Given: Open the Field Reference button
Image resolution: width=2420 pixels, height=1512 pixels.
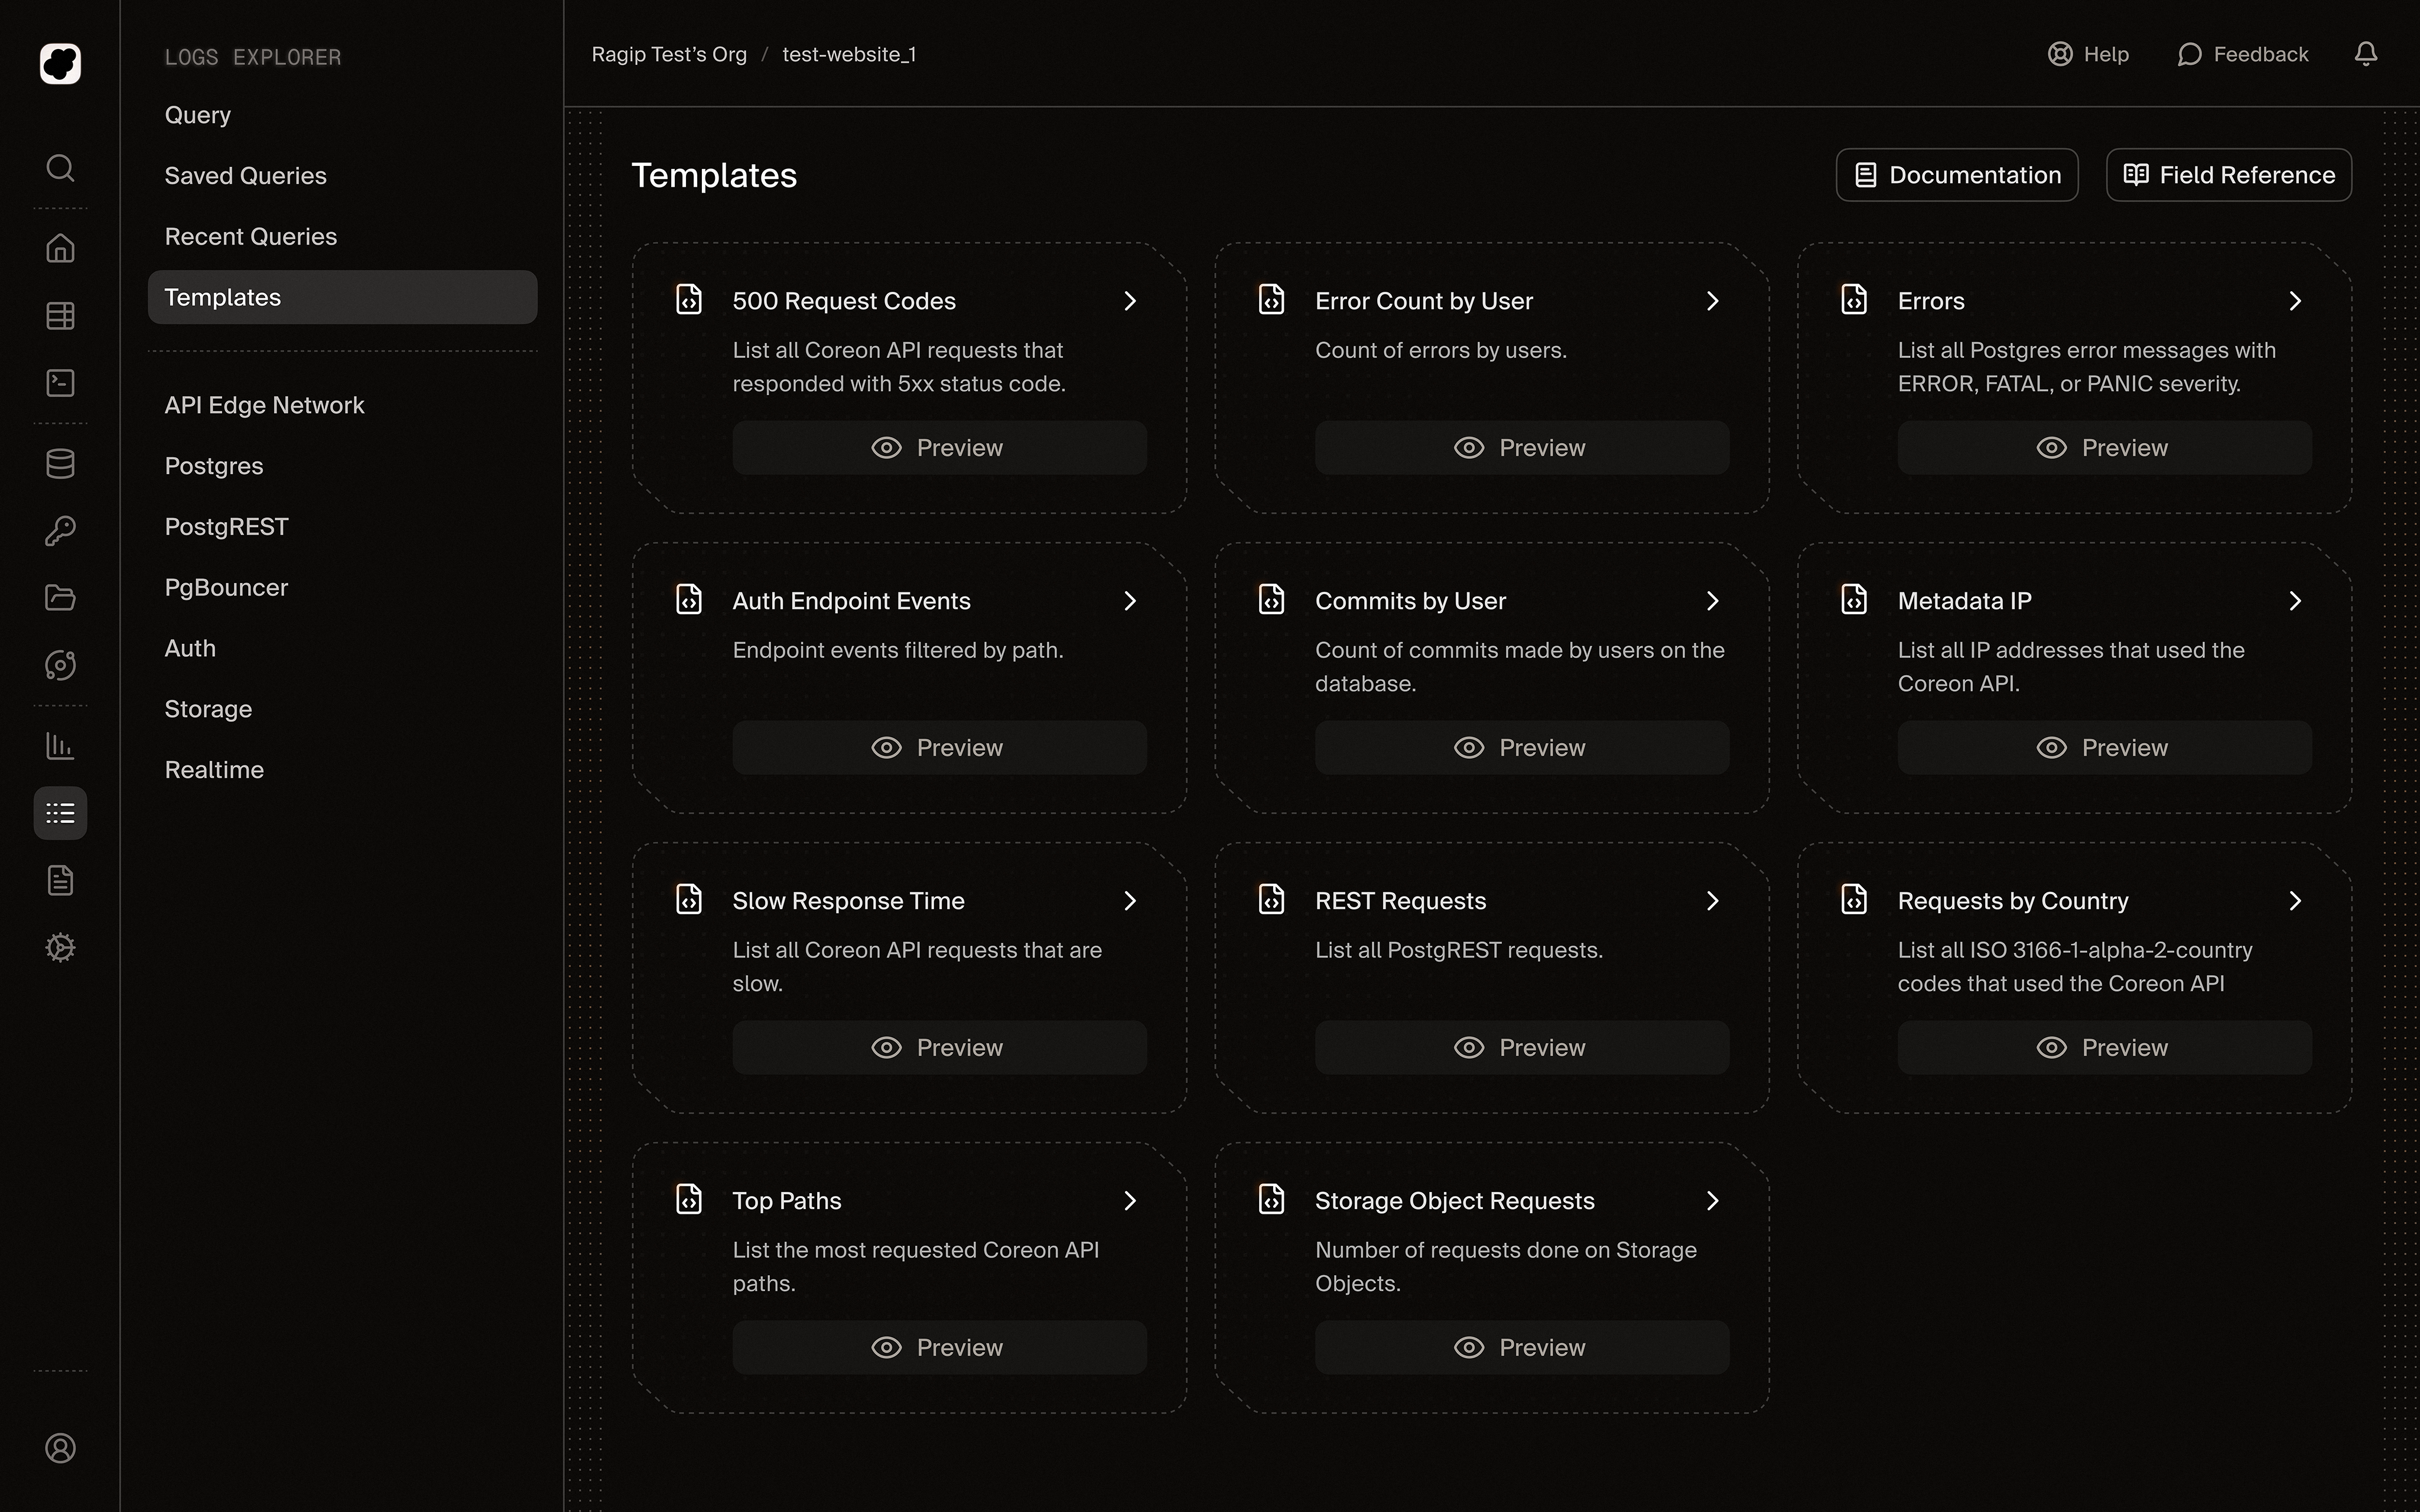Looking at the screenshot, I should 2228,174.
